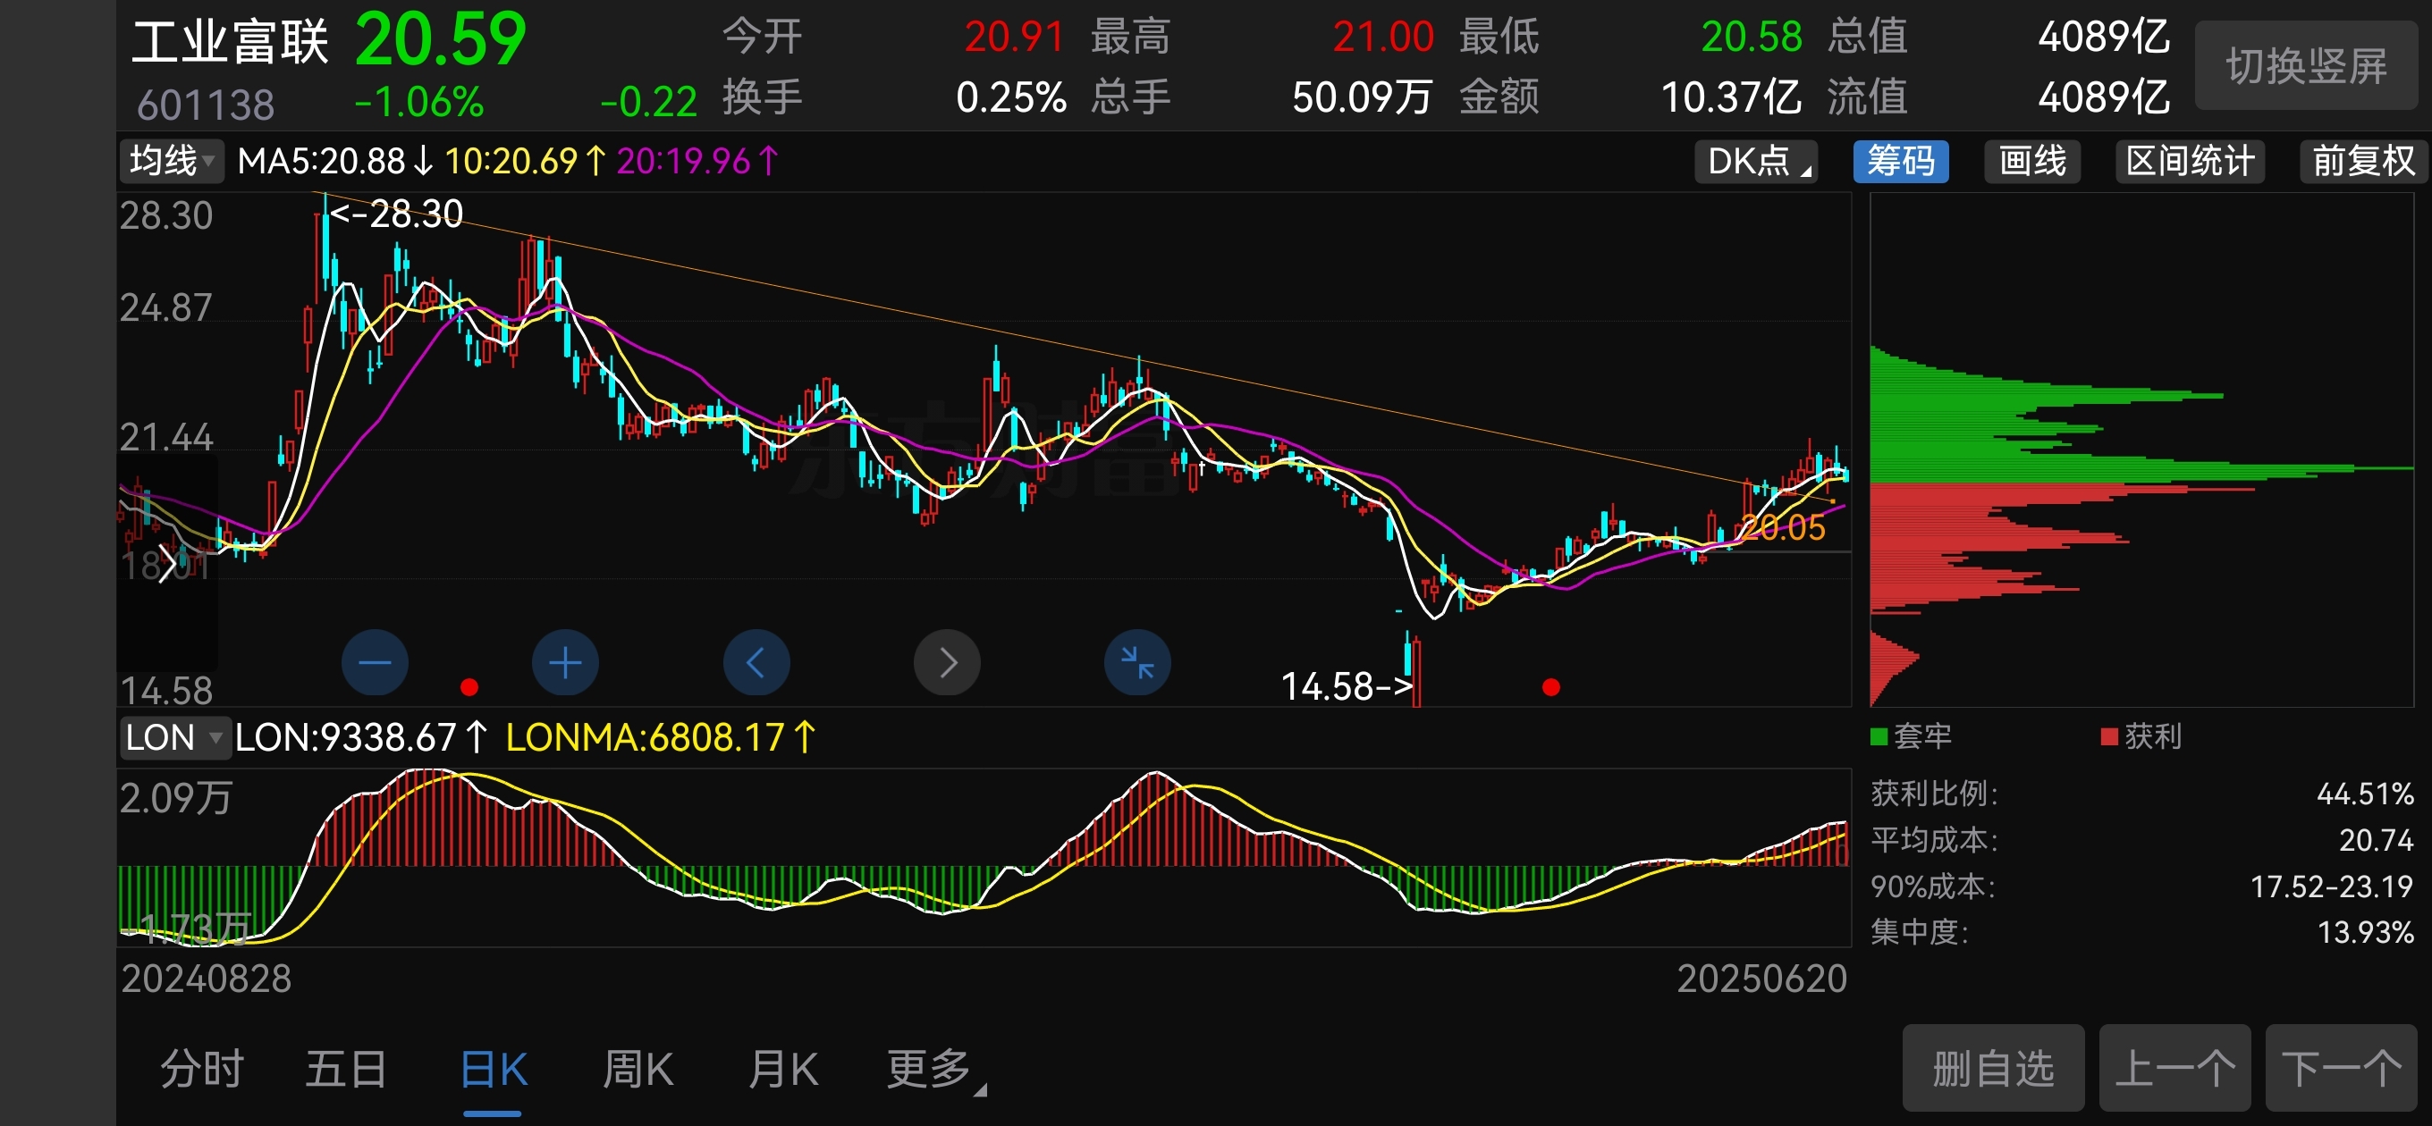Screen dimensions: 2432x1126
Task: Move chart right with forward arrow
Action: tap(947, 662)
